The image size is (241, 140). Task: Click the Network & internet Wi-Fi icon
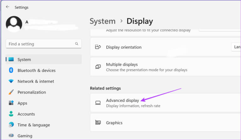(x=11, y=81)
